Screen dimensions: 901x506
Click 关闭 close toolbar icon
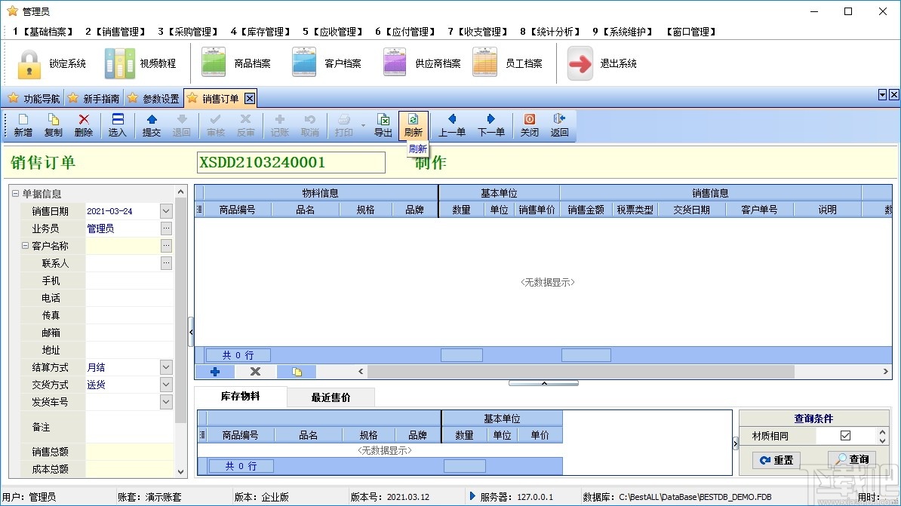click(529, 125)
